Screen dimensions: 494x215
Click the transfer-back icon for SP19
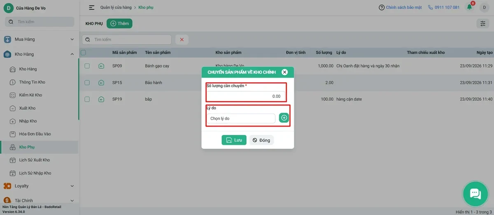[101, 99]
